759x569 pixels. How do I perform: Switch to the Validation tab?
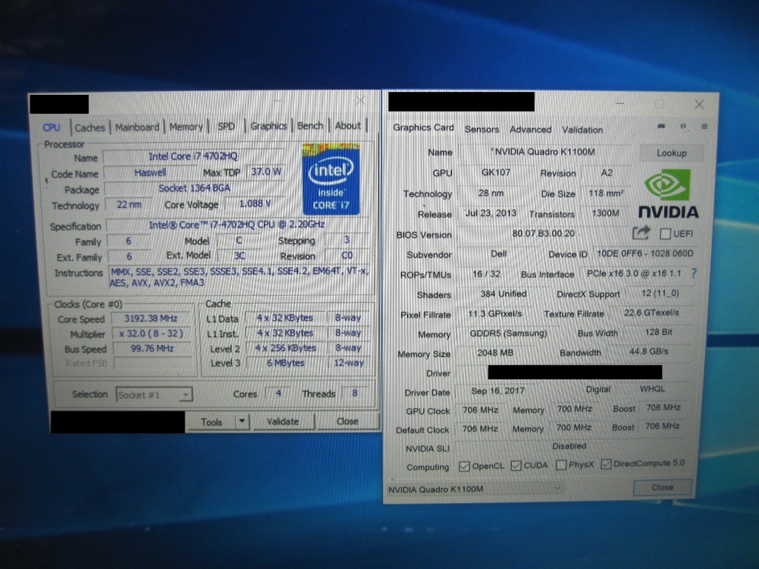coord(583,130)
